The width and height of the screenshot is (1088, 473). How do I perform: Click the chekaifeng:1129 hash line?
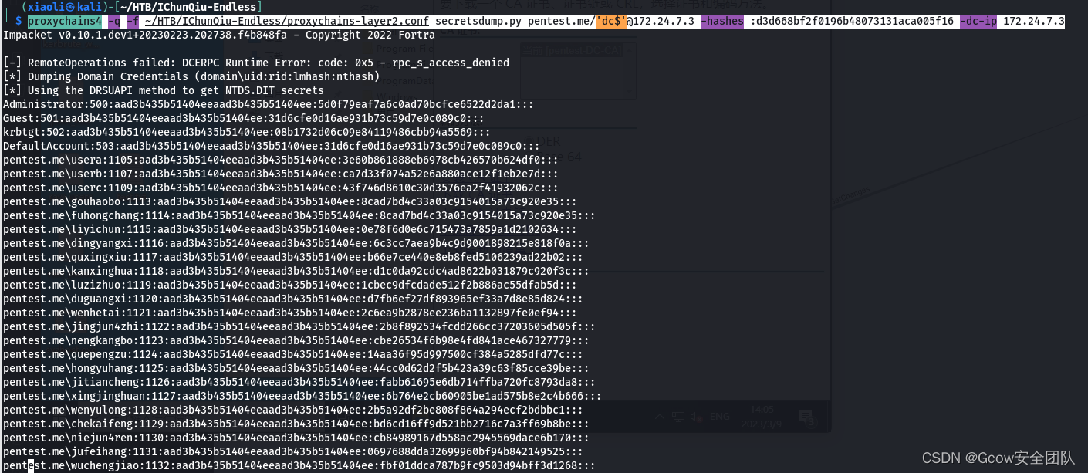pos(296,424)
